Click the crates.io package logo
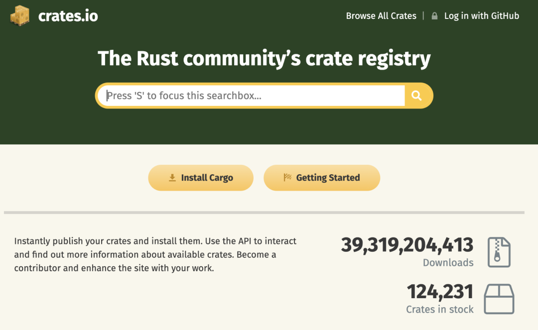The width and height of the screenshot is (538, 330). pos(19,15)
